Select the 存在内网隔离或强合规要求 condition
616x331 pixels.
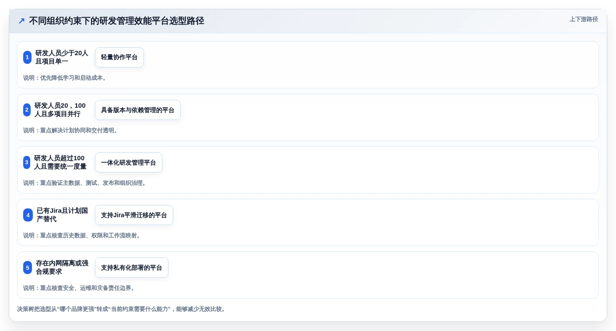[62, 268]
